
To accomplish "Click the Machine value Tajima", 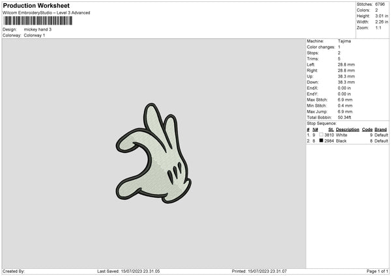I will (344, 41).
